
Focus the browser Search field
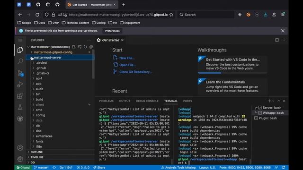point(206,15)
